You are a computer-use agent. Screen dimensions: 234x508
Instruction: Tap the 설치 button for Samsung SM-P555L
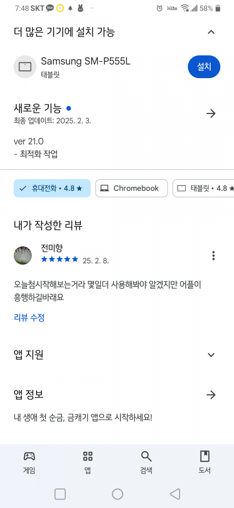(x=204, y=67)
